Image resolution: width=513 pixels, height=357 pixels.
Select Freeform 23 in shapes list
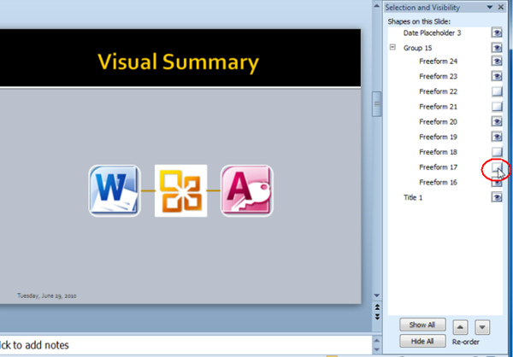coord(438,76)
